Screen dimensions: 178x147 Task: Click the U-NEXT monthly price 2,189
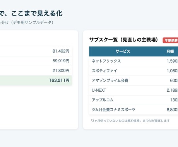tap(173, 90)
